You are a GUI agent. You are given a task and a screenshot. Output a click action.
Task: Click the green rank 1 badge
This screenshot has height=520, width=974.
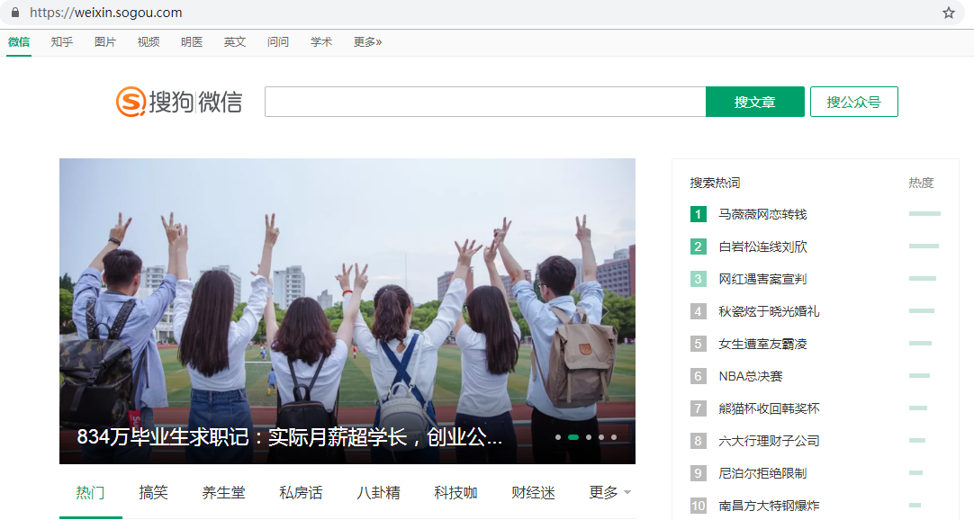point(699,214)
